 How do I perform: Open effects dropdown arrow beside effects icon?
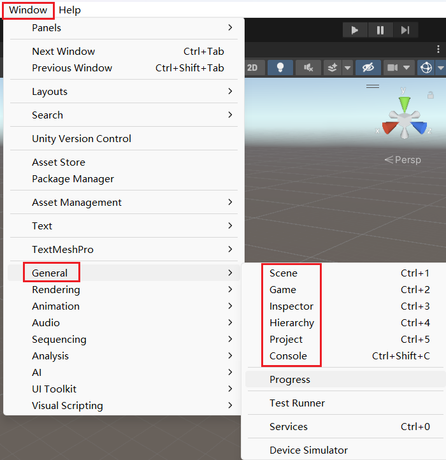(x=347, y=68)
